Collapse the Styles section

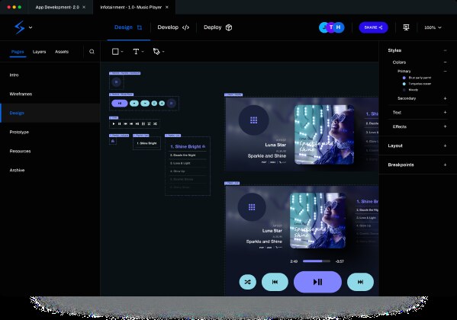coord(445,50)
